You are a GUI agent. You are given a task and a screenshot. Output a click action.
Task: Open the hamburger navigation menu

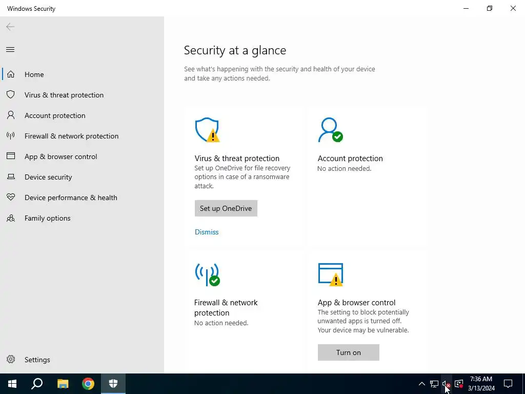(10, 50)
